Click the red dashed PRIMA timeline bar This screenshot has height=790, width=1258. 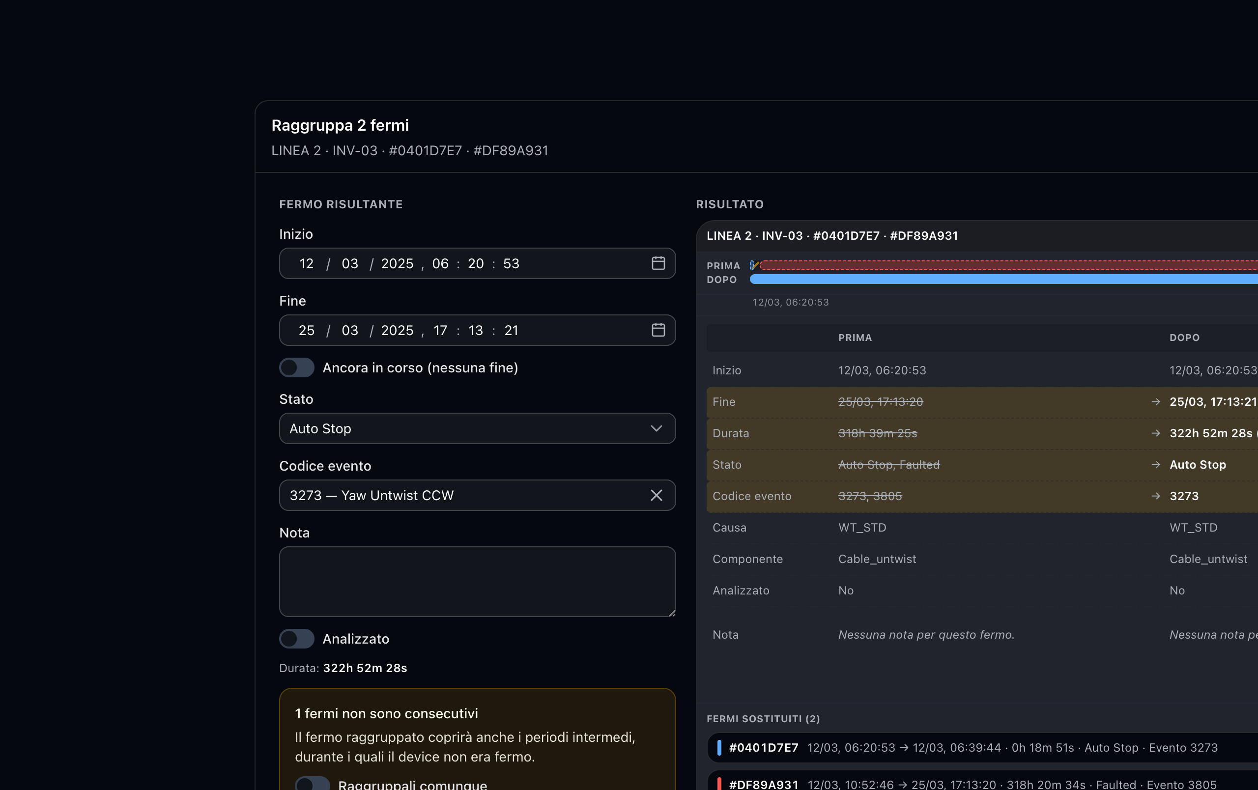click(1008, 265)
